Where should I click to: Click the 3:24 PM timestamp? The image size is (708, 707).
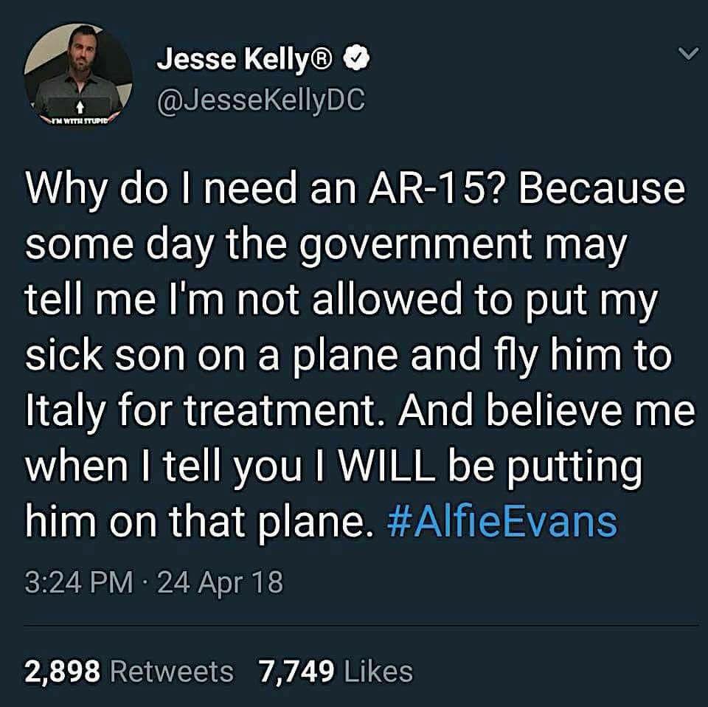[80, 582]
